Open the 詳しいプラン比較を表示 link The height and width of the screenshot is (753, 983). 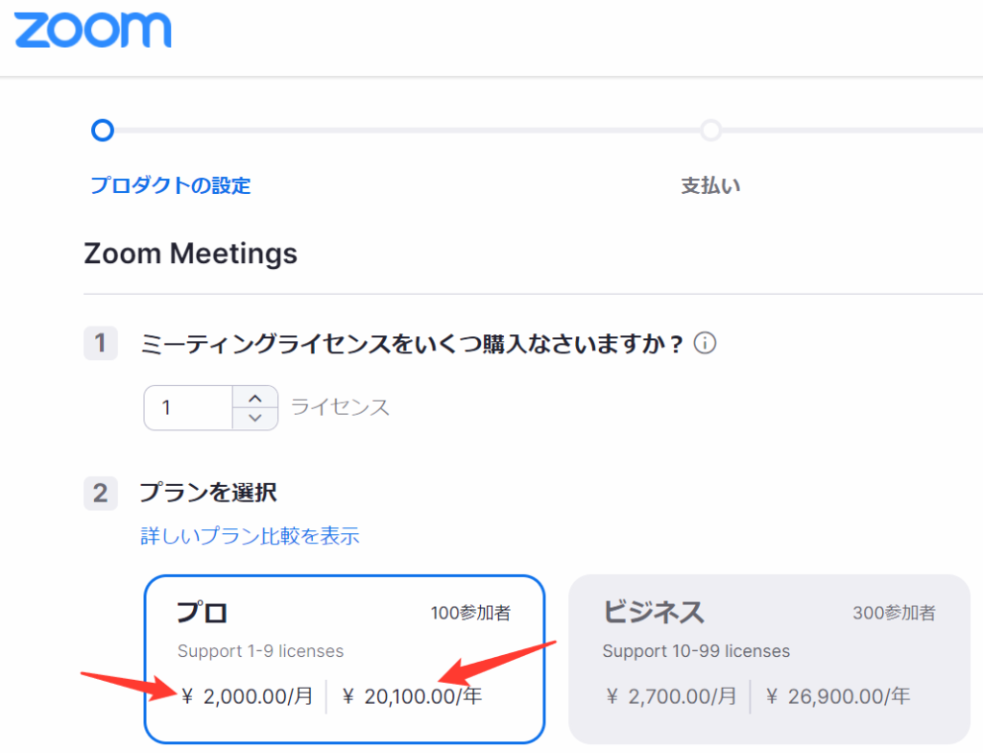[x=250, y=536]
